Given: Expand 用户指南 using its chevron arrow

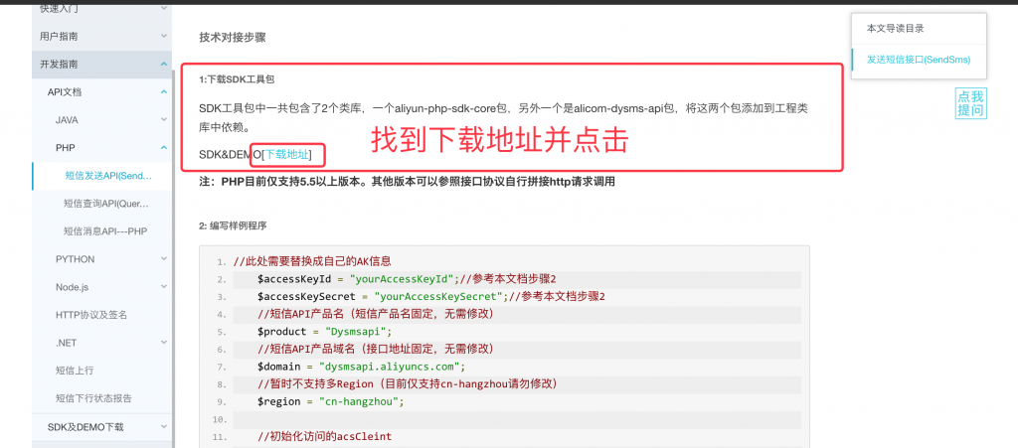Looking at the screenshot, I should (164, 37).
